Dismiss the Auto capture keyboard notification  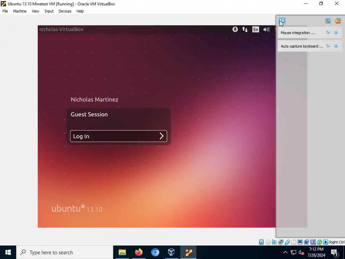336,46
